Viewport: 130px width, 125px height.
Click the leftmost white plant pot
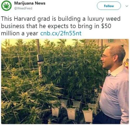pos(56,112)
